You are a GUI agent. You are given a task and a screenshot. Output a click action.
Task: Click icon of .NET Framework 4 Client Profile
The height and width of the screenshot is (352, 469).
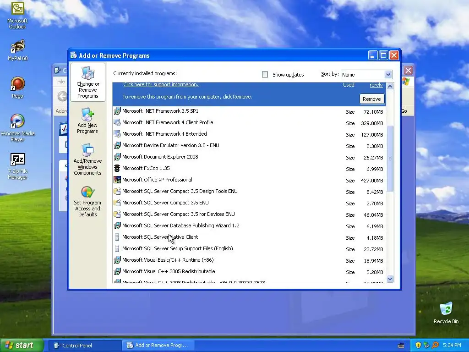(117, 122)
